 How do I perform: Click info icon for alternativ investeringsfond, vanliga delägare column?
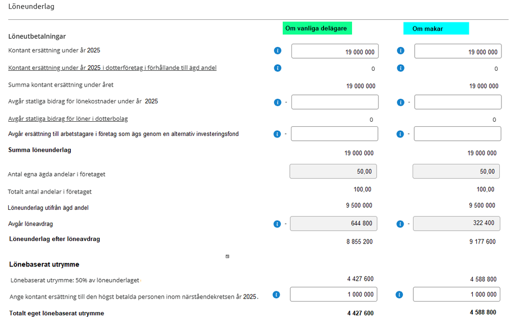tap(278, 134)
